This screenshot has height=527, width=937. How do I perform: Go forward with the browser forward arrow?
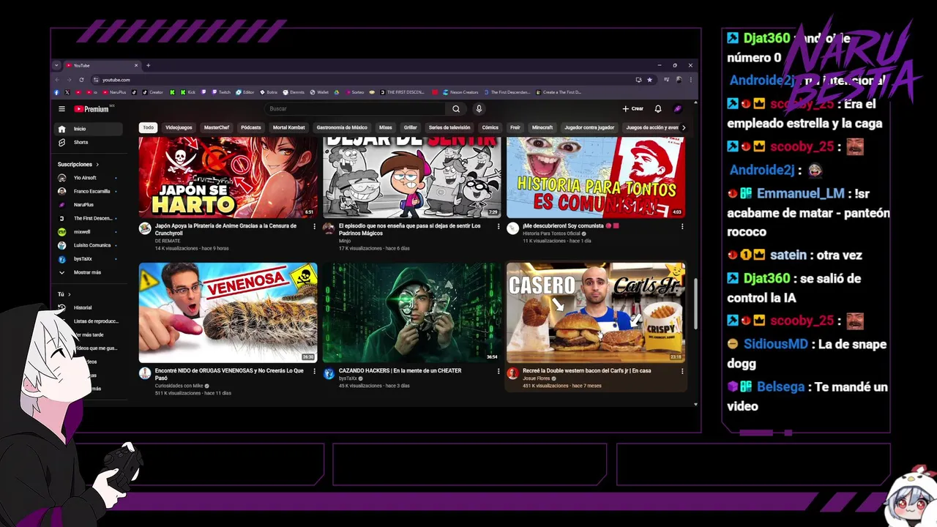point(69,80)
